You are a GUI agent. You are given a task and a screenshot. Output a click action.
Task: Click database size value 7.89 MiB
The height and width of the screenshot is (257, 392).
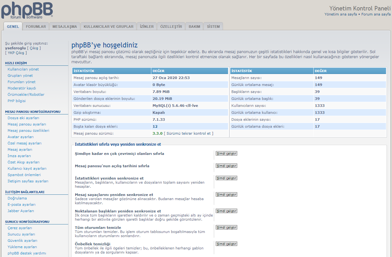point(161,92)
